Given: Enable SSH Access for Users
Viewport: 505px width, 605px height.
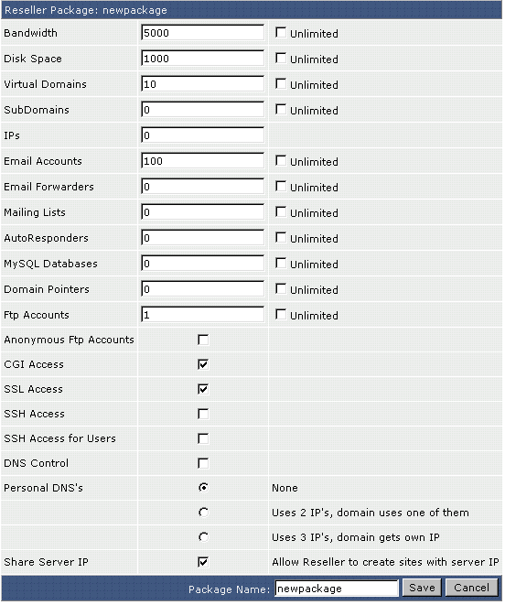Looking at the screenshot, I should (203, 438).
